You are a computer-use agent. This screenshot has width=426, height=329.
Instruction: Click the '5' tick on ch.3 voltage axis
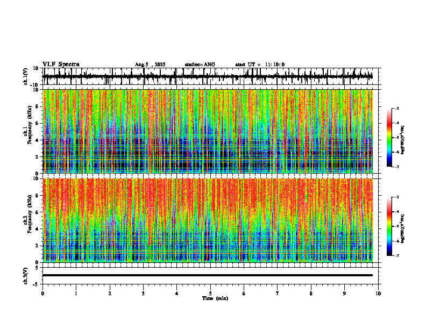[37, 268]
